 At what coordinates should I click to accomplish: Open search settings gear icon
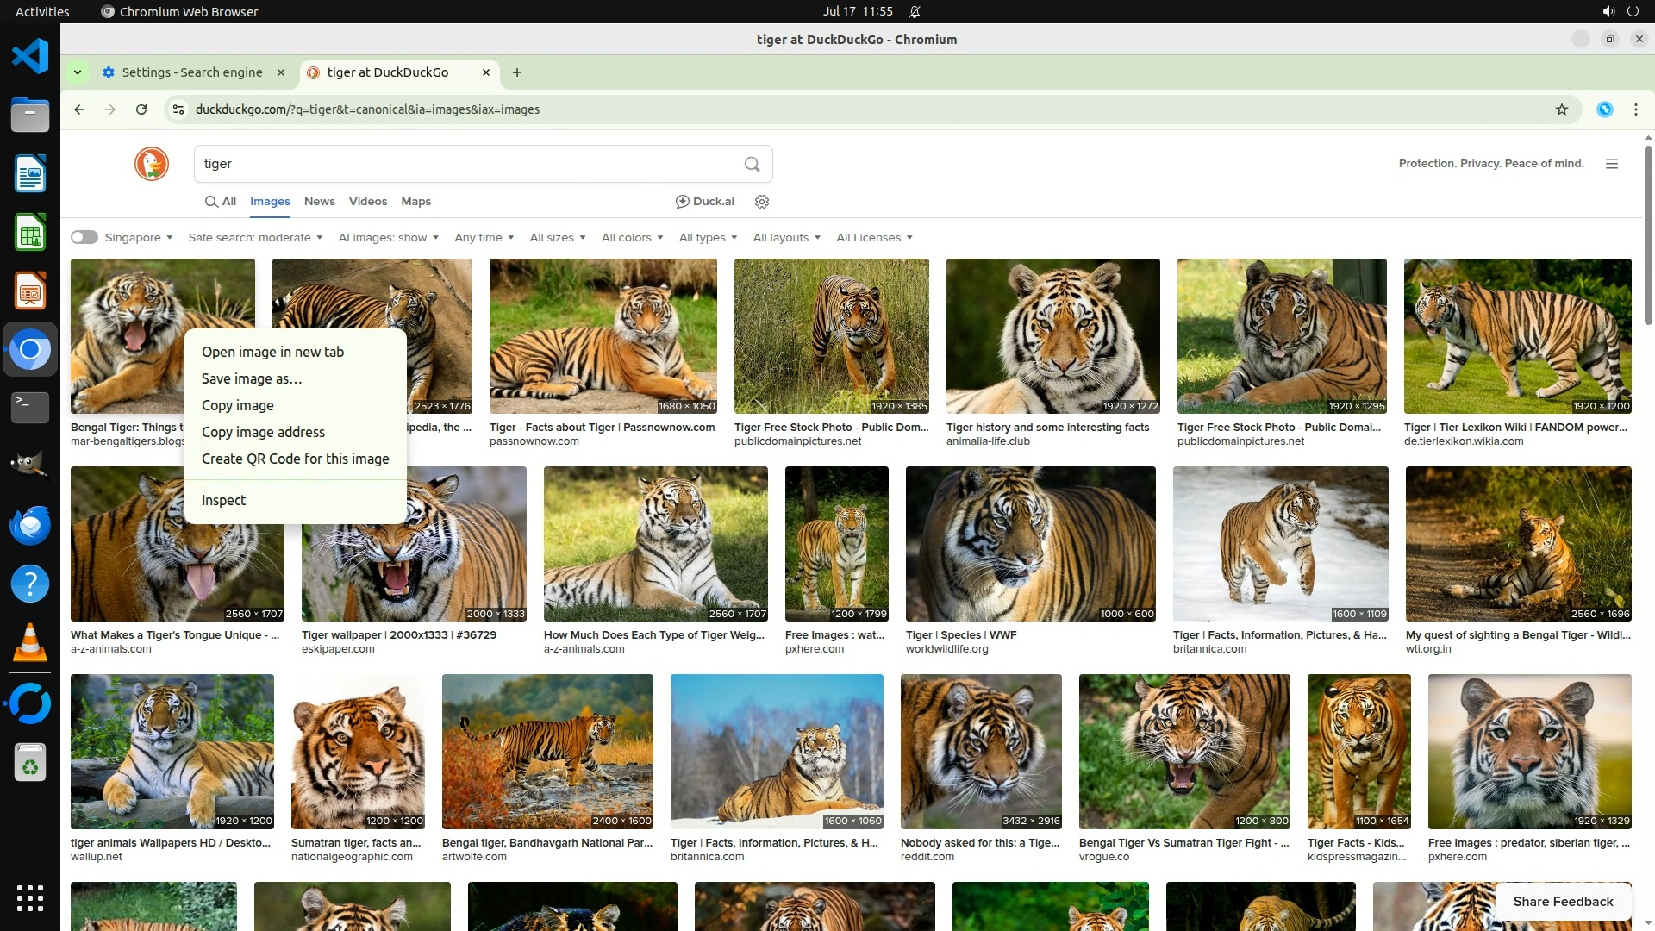762,202
